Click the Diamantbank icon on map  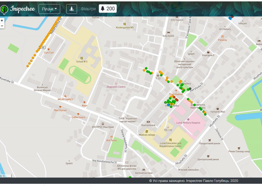click(x=148, y=122)
